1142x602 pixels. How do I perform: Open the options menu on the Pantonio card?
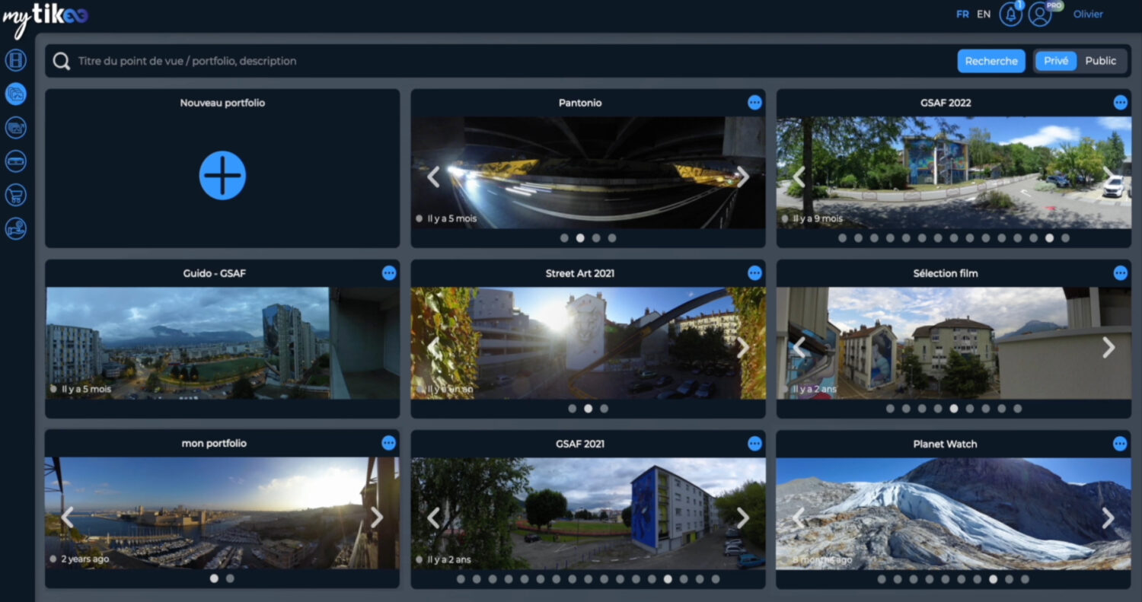coord(754,102)
